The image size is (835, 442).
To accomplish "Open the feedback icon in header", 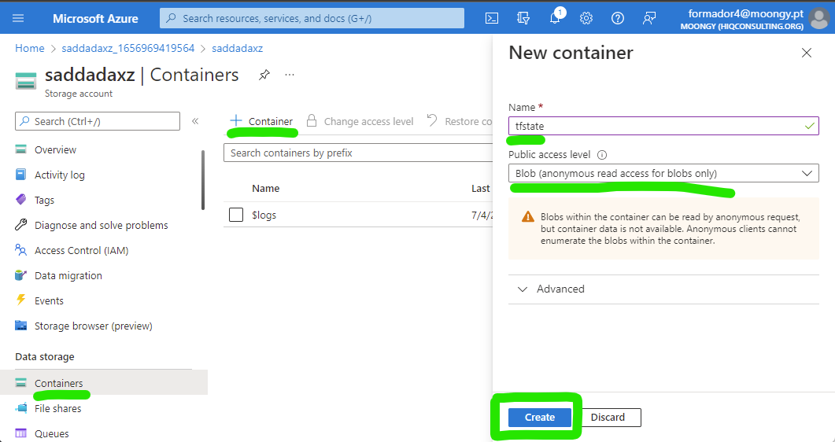I will 649,18.
